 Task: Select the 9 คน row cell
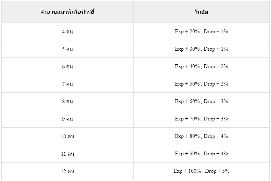(x=67, y=119)
